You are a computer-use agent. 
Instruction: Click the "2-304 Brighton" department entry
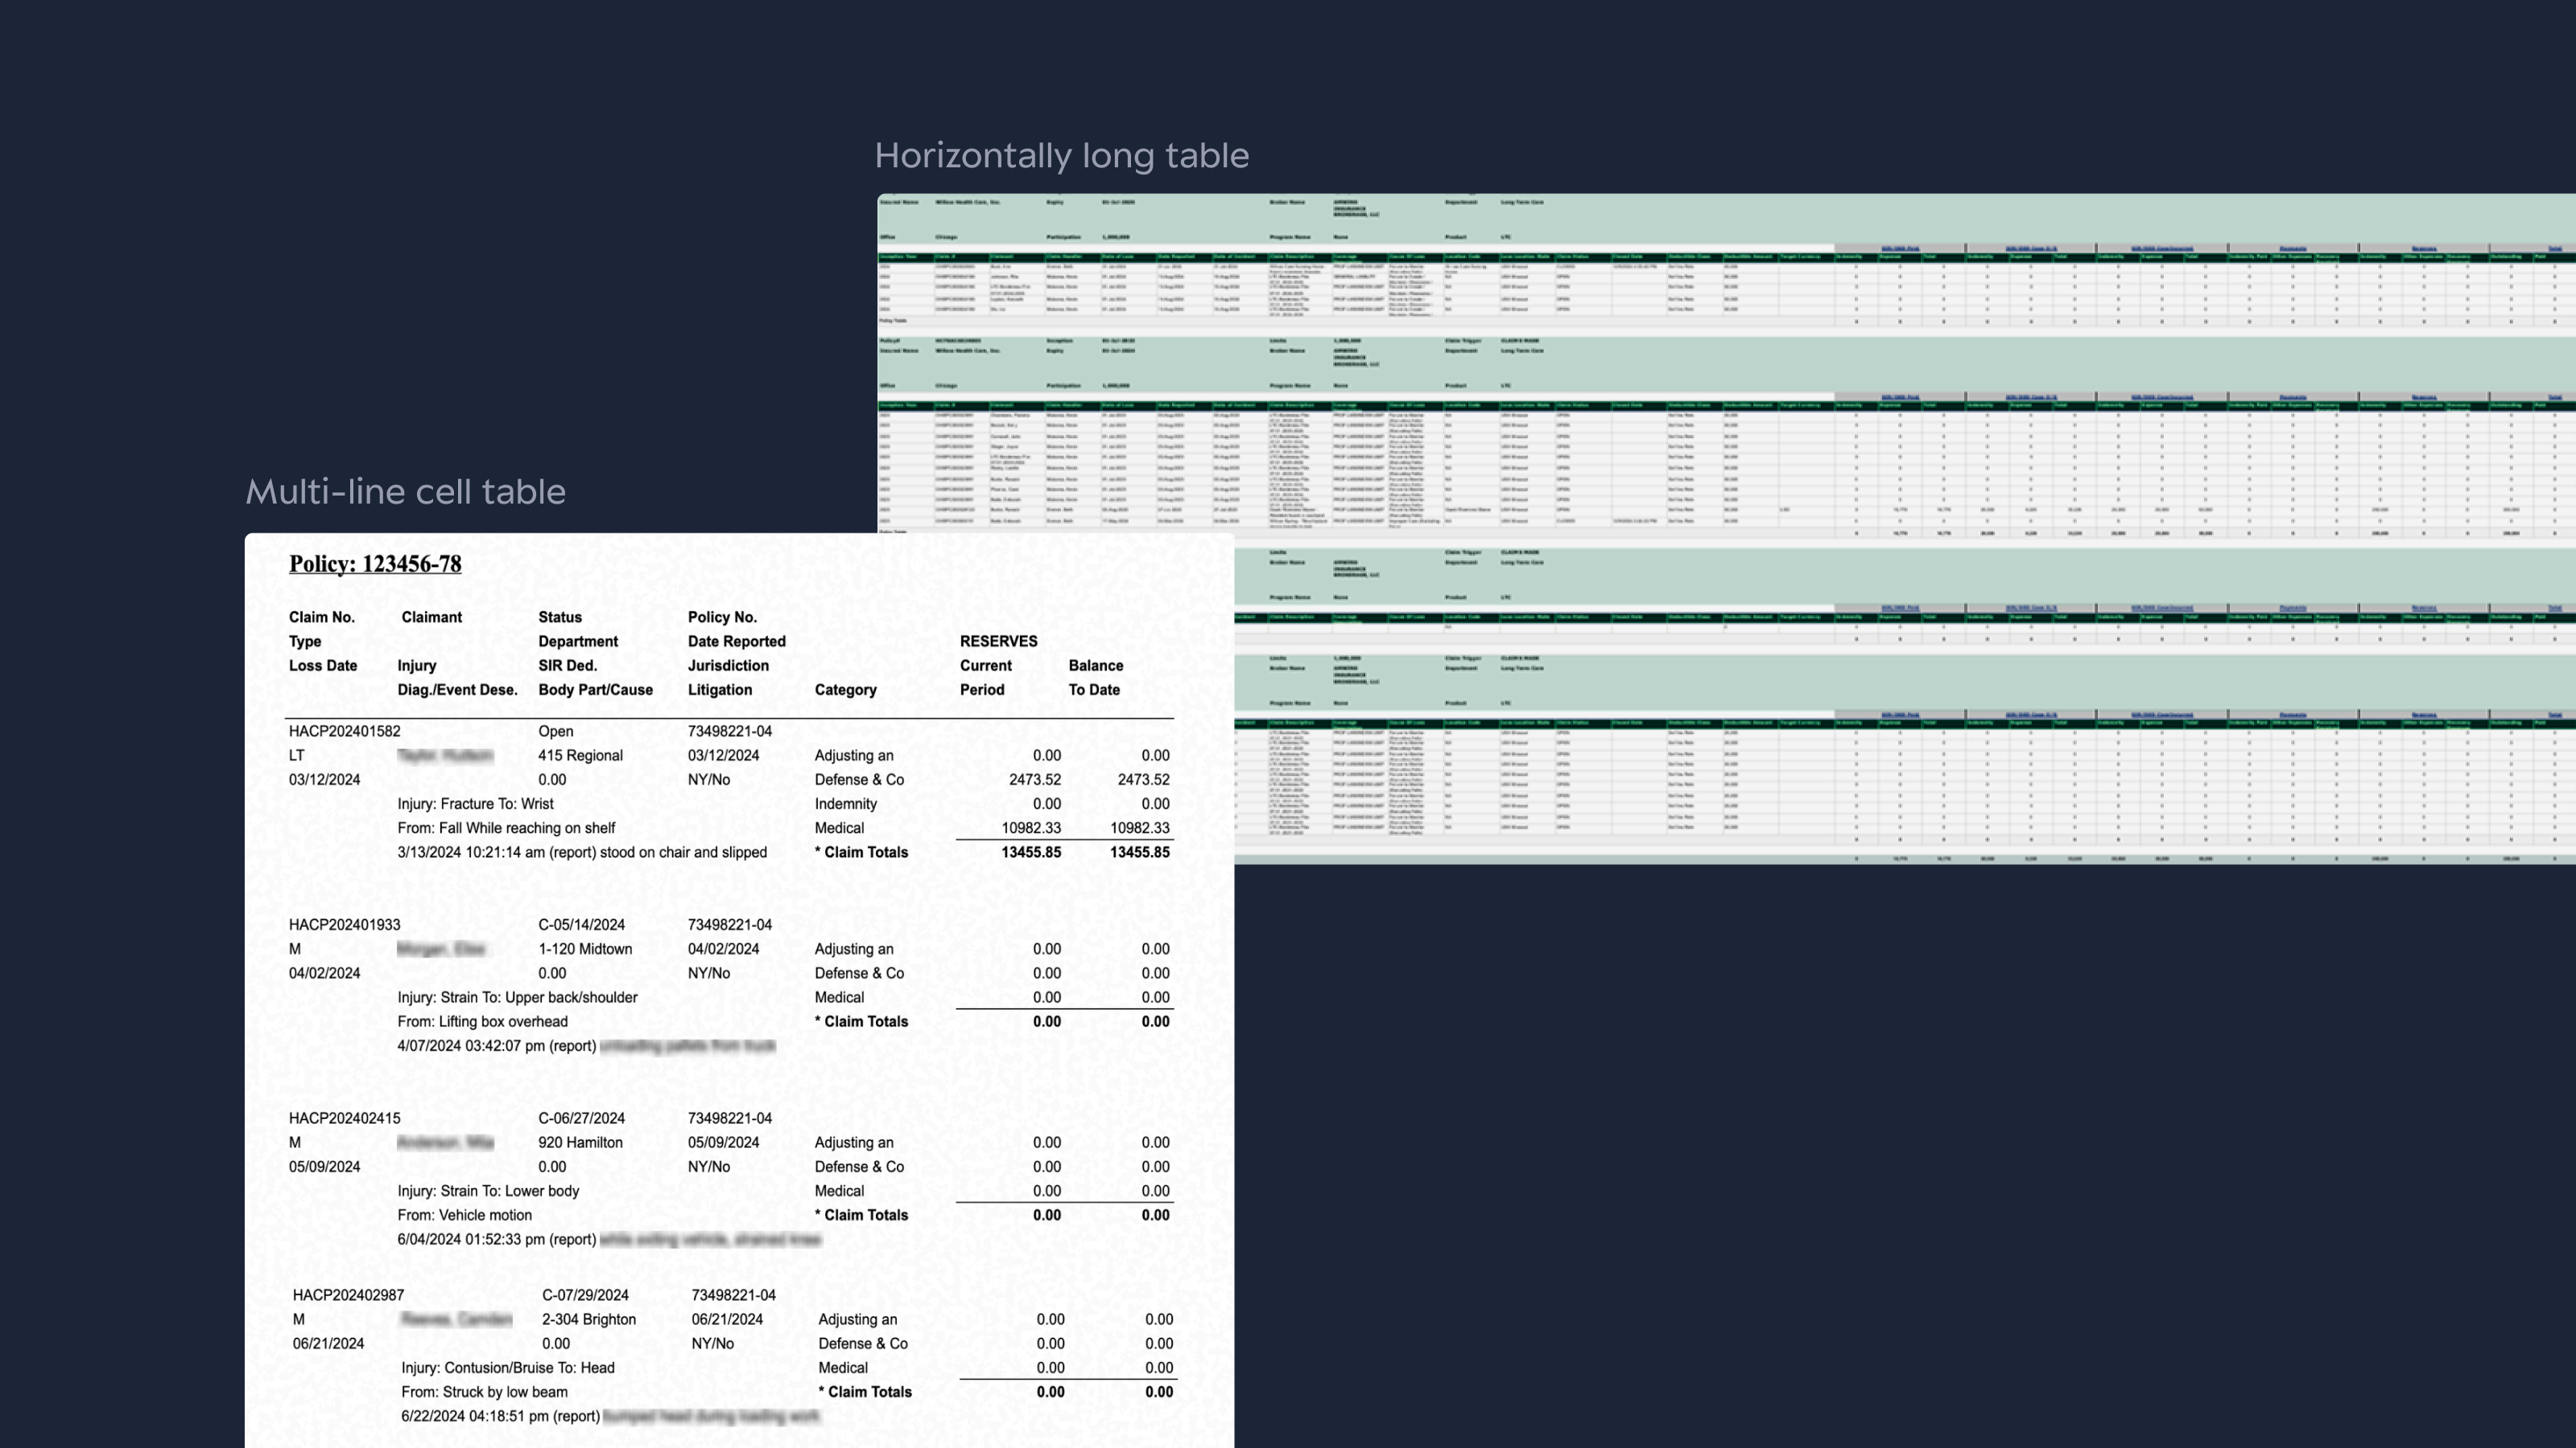coord(588,1319)
